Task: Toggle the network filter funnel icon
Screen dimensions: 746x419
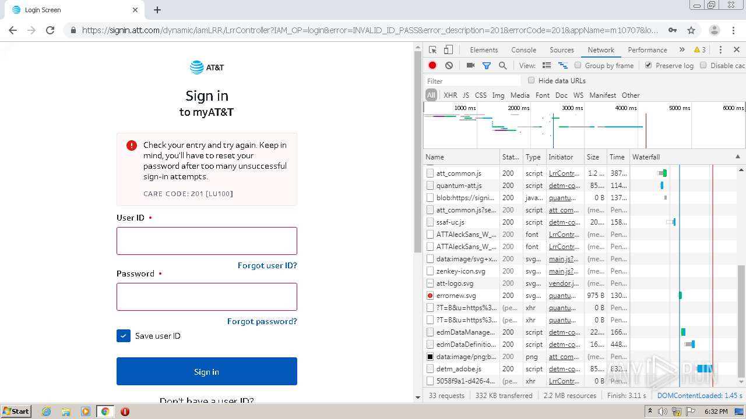Action: [487, 66]
